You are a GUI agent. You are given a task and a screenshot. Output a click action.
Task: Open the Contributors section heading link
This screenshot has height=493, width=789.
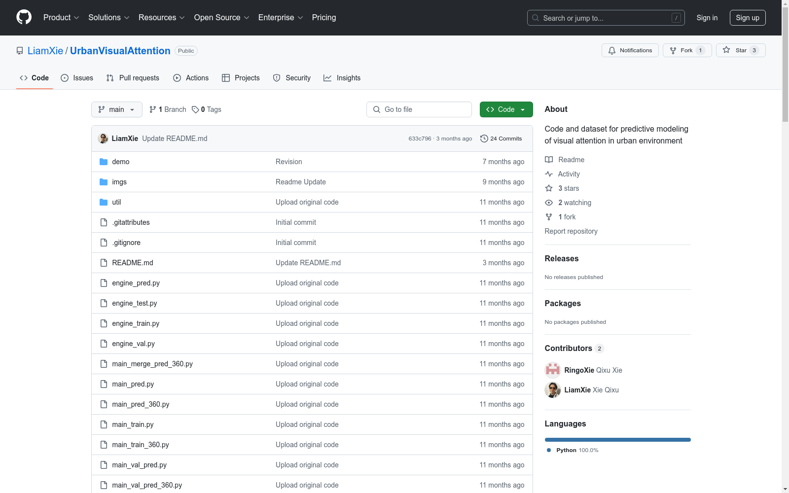[574, 349]
